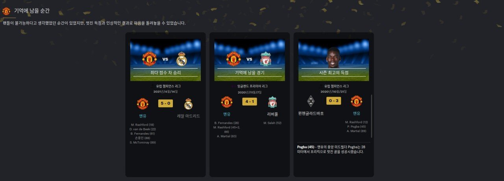Open the 0 - 3 score box
Screen dimensions: 504x181
(x=334, y=101)
